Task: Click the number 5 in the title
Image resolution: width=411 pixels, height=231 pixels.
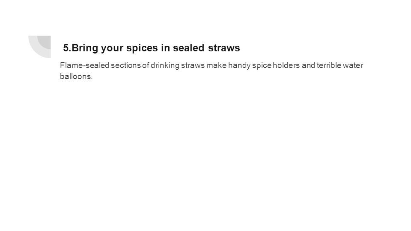Action: coord(66,48)
